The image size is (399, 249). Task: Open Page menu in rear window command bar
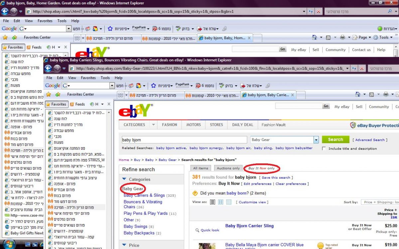click(x=362, y=38)
